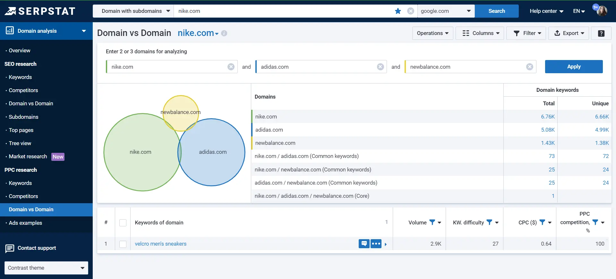Click the Contact support chat icon

[x=10, y=248]
